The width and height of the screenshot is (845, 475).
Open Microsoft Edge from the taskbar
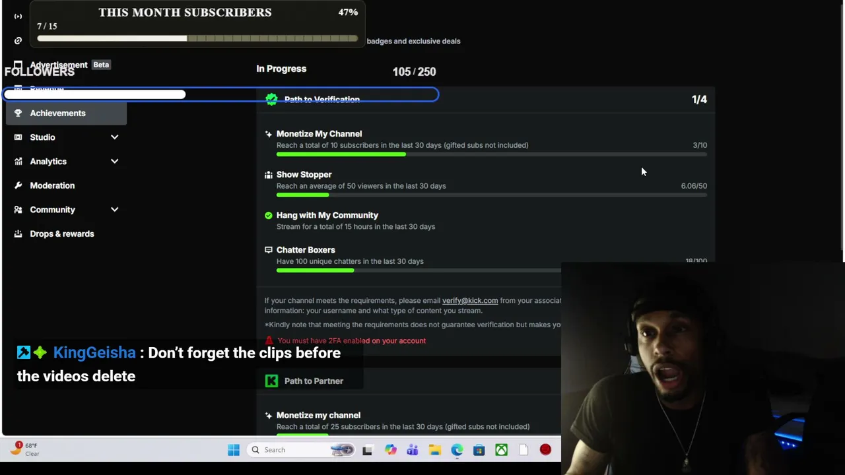coord(457,450)
